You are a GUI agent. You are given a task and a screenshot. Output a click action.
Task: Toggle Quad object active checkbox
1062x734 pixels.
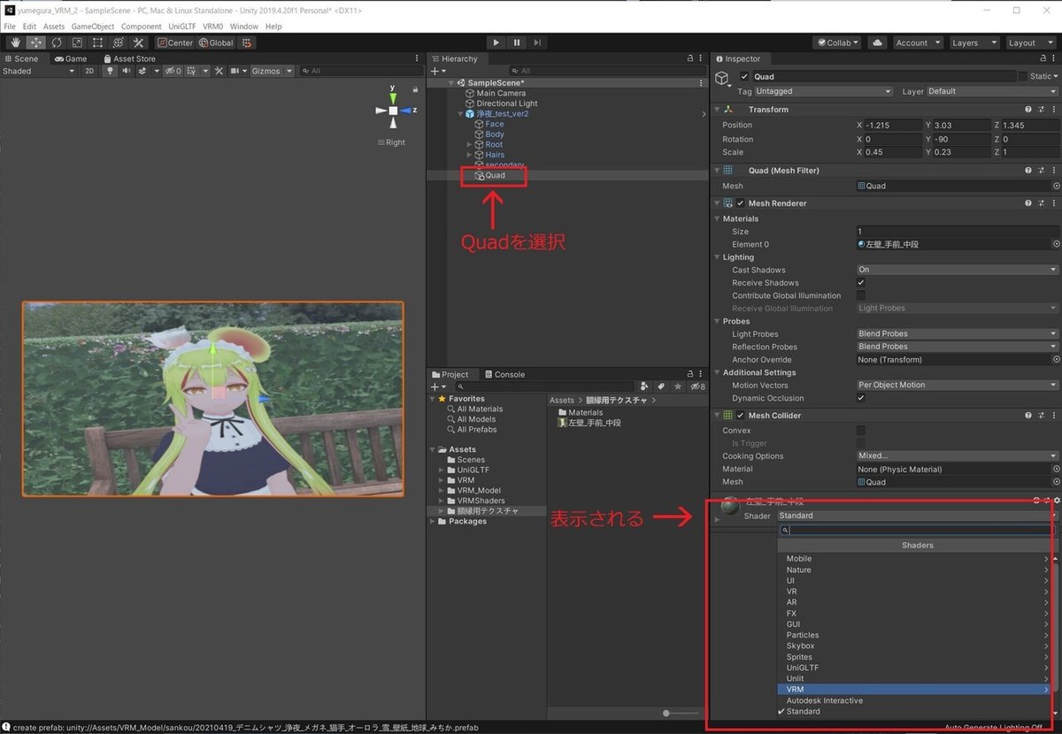(744, 77)
